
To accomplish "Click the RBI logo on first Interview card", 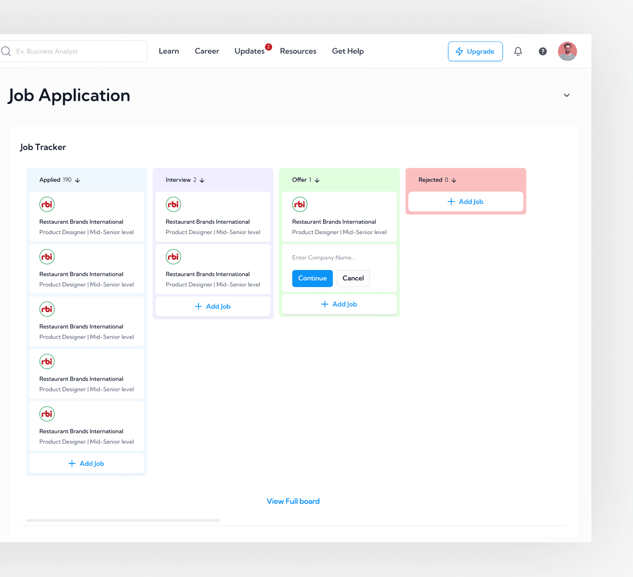I will tap(173, 204).
